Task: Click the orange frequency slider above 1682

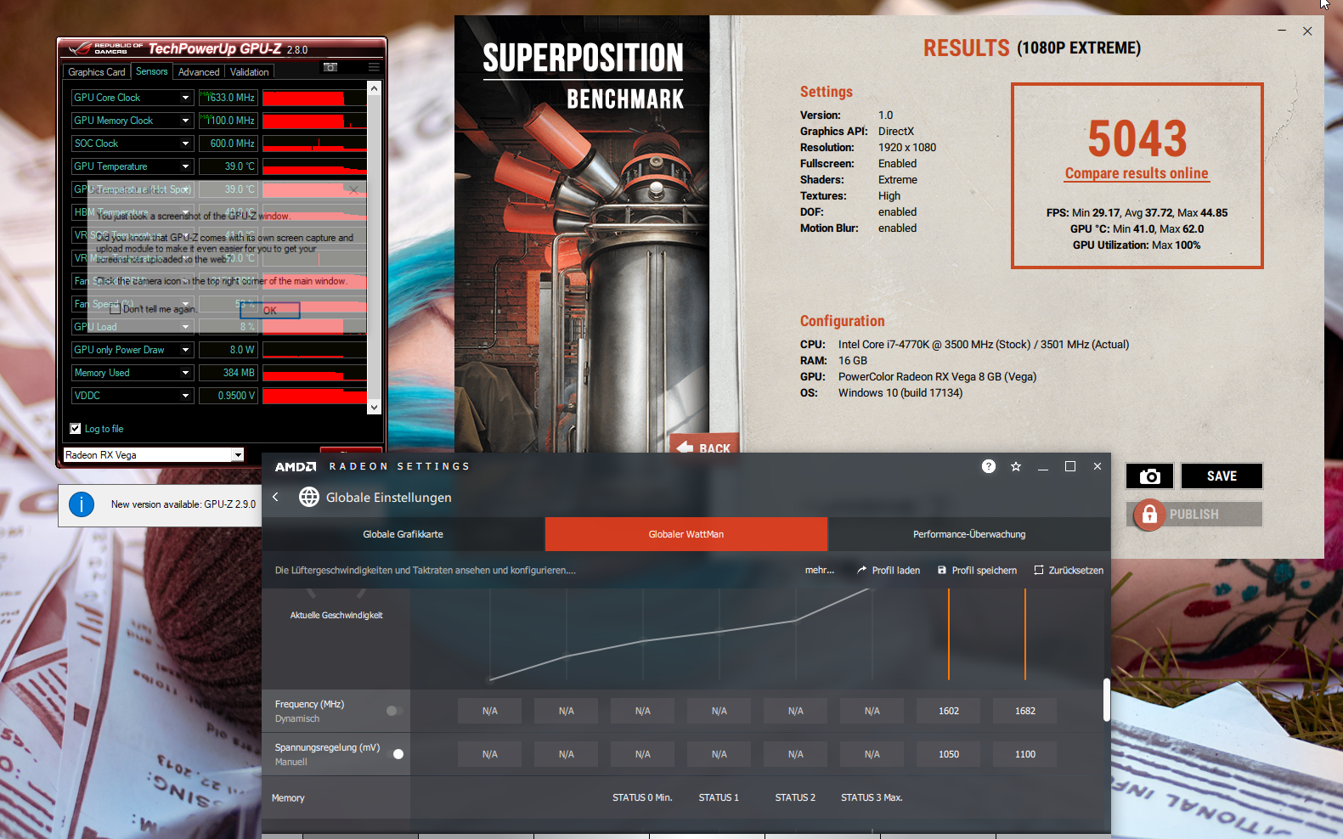Action: tap(1025, 634)
